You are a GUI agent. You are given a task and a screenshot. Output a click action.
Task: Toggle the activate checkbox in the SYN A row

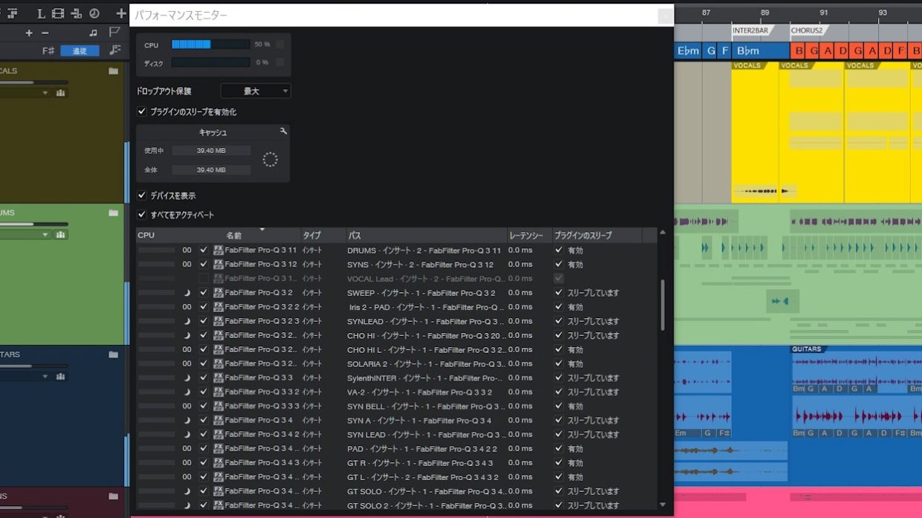[204, 421]
